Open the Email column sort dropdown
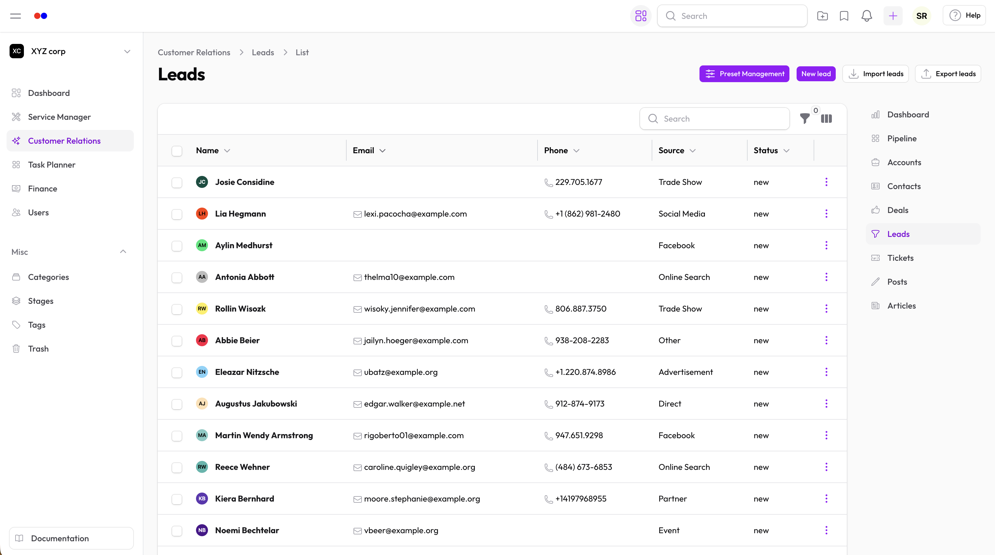Viewport: 995px width, 555px height. coord(382,151)
